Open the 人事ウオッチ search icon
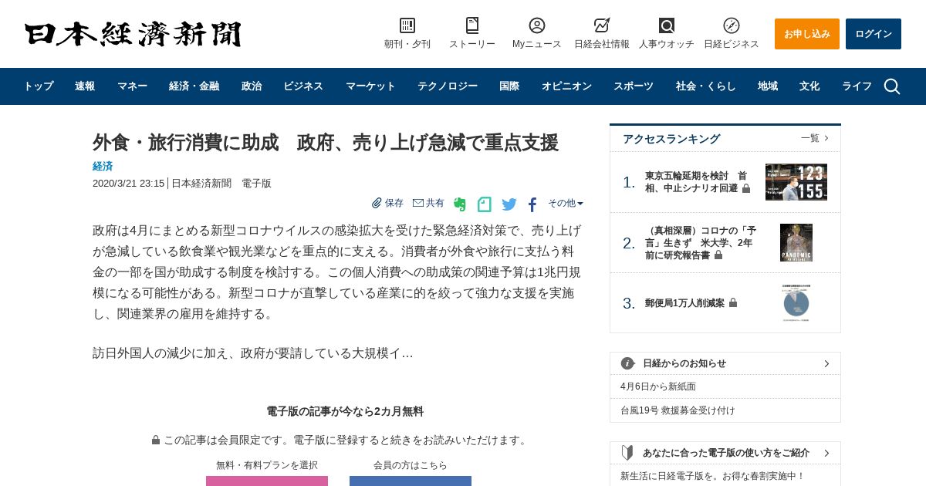This screenshot has width=926, height=486. click(667, 25)
